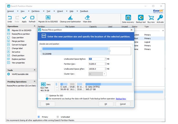Grab the right handle of partition size bar

110,51
